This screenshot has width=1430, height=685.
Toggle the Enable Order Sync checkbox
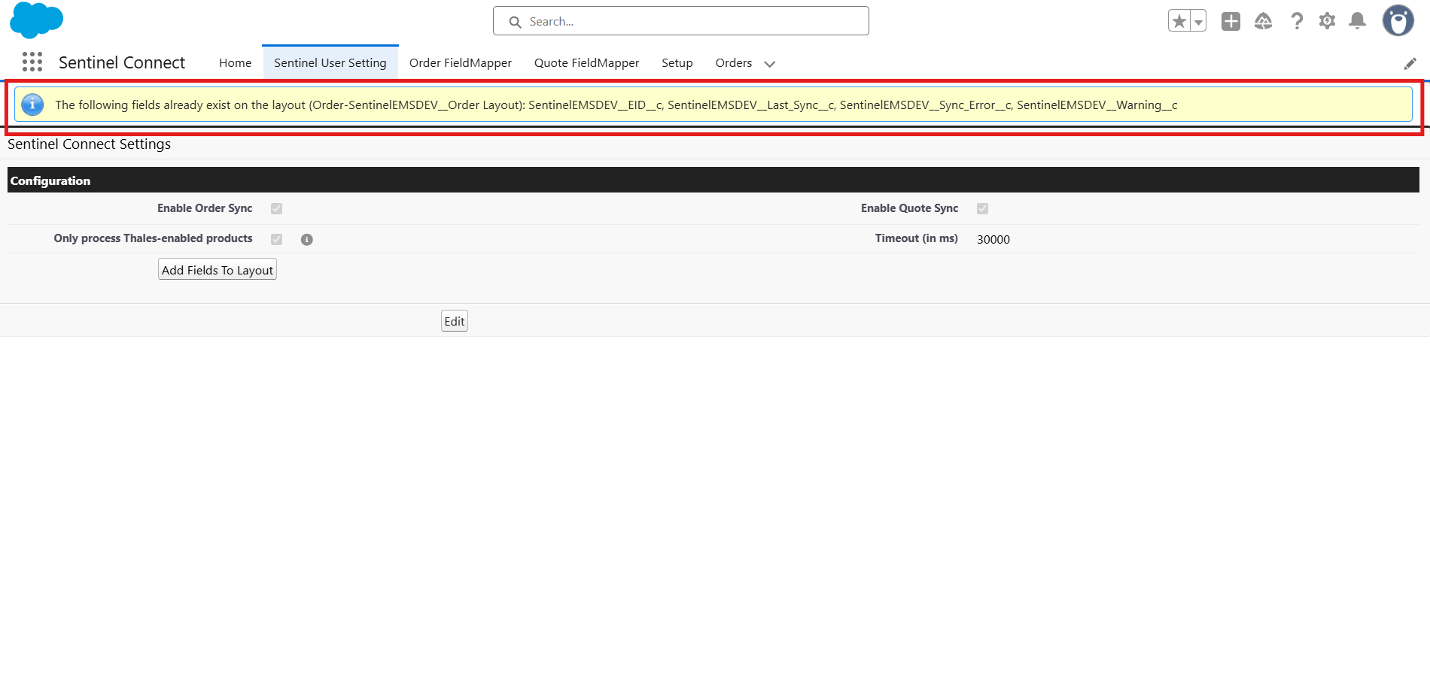(277, 209)
